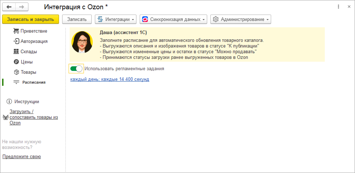This screenshot has width=355, height=173.
Task: Expand the Интеграции dropdown
Action: point(116,19)
